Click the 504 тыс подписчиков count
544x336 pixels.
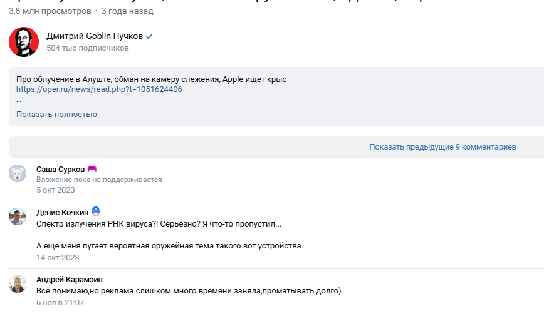point(88,48)
